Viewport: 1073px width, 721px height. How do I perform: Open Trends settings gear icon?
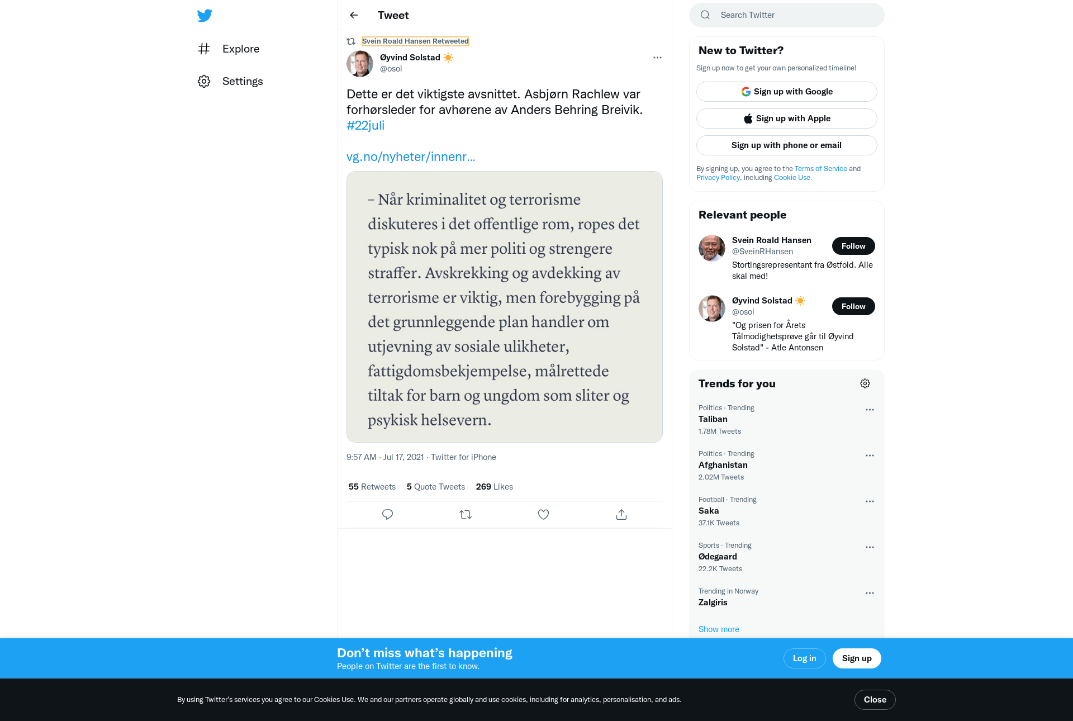coord(865,383)
